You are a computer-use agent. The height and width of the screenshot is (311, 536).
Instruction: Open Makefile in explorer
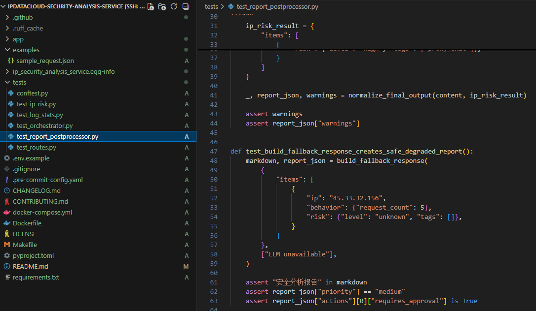pyautogui.click(x=25, y=245)
